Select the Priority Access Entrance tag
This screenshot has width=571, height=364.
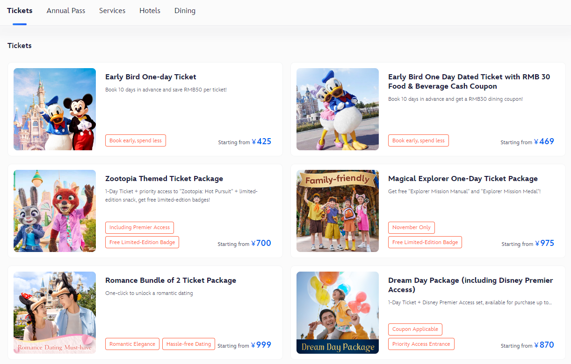click(x=421, y=344)
